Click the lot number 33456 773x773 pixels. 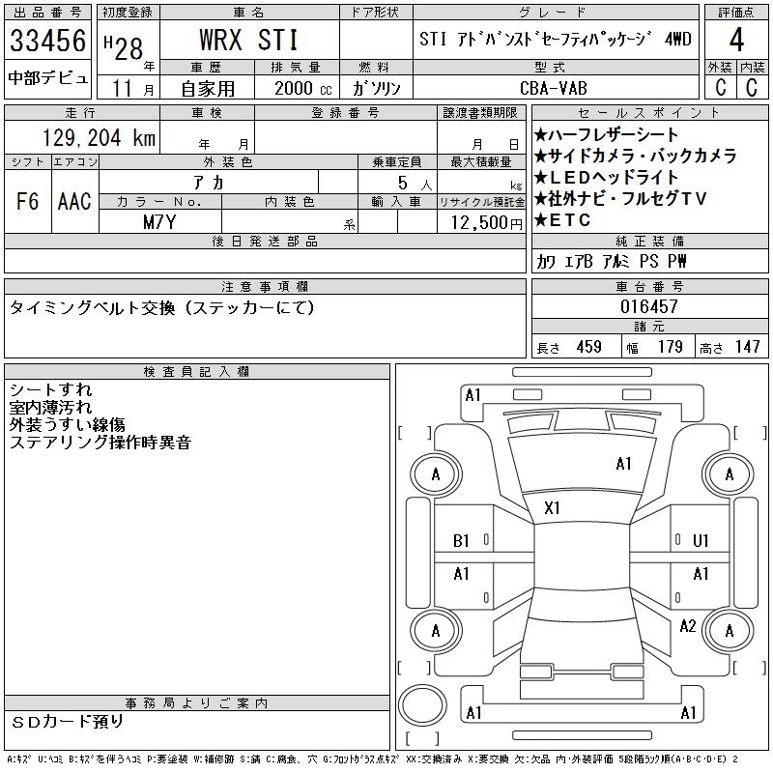[48, 42]
